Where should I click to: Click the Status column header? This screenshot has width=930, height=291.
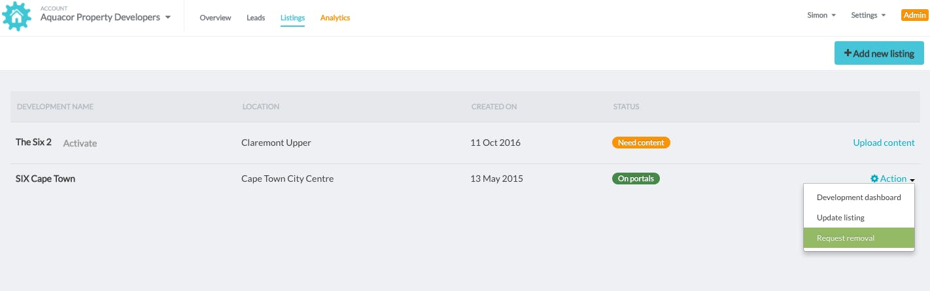click(626, 107)
